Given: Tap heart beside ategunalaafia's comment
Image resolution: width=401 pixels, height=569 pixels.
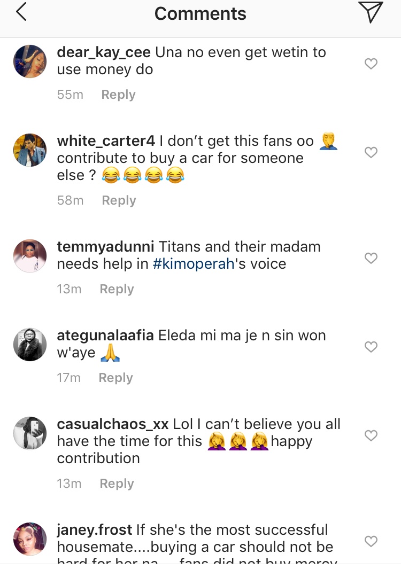Looking at the screenshot, I should 371,347.
